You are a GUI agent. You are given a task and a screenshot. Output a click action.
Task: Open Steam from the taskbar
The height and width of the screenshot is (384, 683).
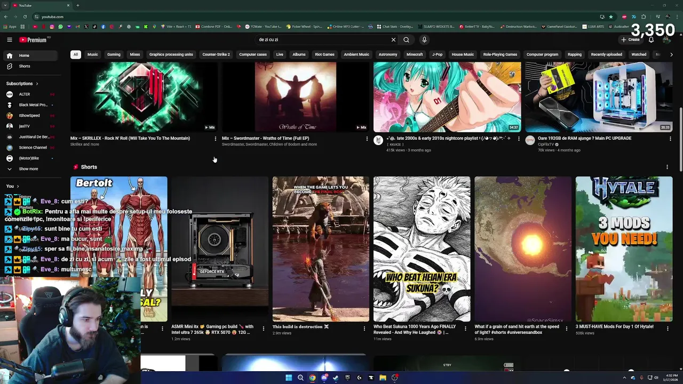(x=336, y=378)
